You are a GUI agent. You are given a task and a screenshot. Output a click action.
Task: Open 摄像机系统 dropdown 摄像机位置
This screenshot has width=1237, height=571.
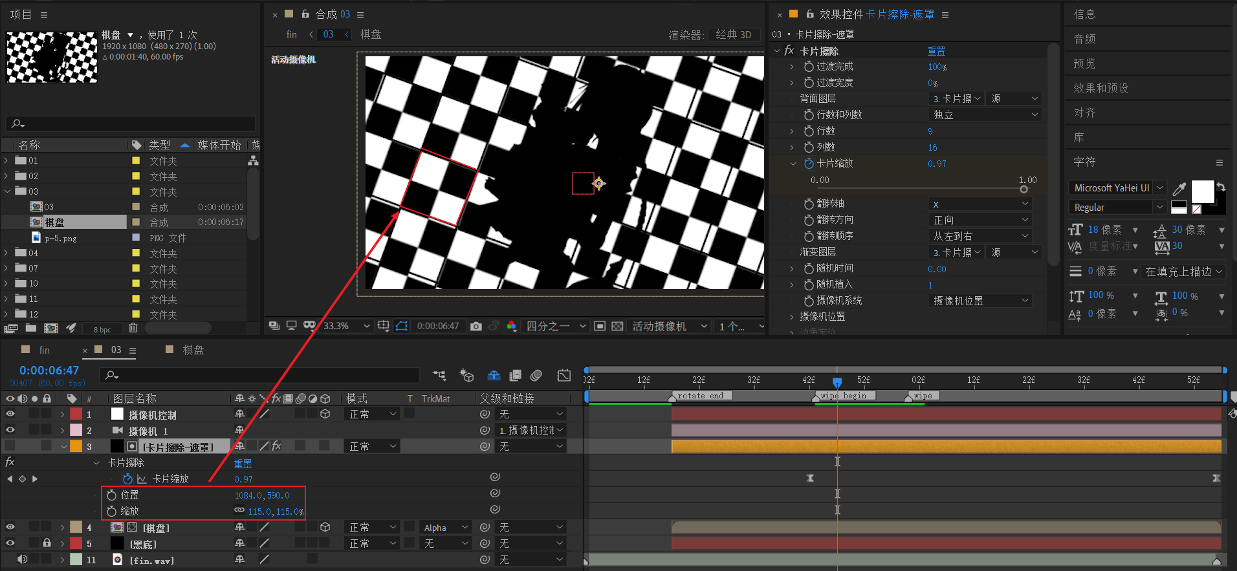tap(980, 301)
